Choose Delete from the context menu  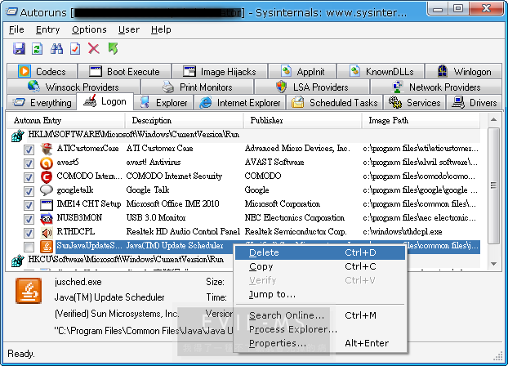(264, 252)
